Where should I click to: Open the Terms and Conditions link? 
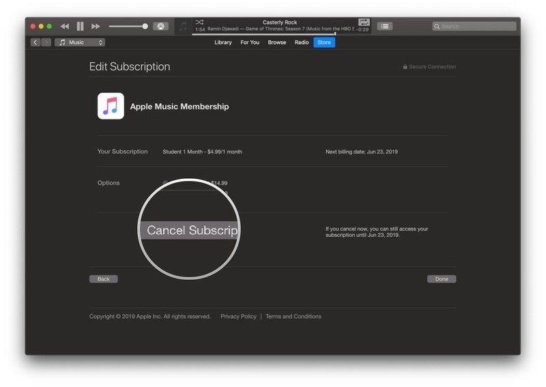click(293, 316)
